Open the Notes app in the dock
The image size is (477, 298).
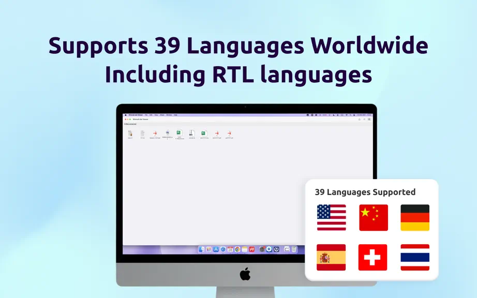pyautogui.click(x=245, y=249)
